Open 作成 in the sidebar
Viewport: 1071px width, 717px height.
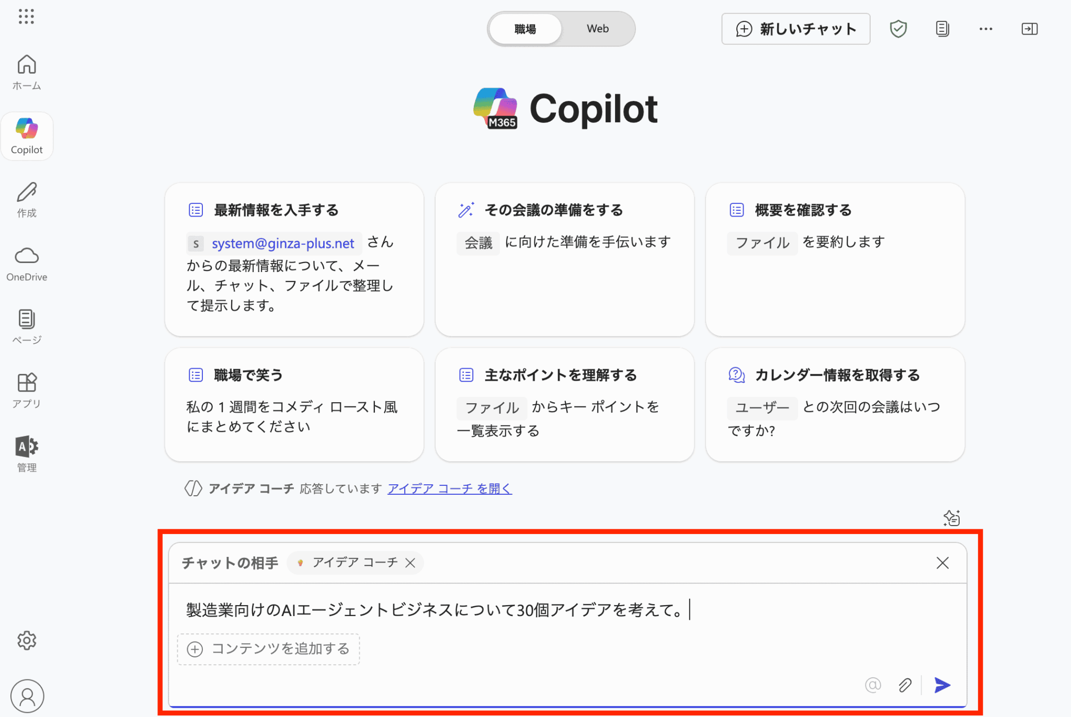(x=27, y=200)
